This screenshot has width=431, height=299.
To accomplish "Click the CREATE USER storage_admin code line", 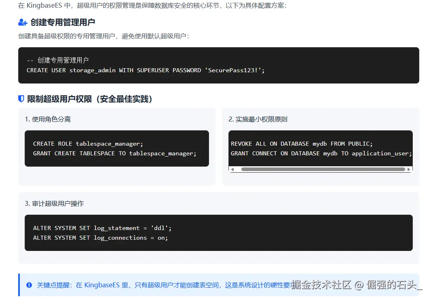I will pyautogui.click(x=146, y=70).
